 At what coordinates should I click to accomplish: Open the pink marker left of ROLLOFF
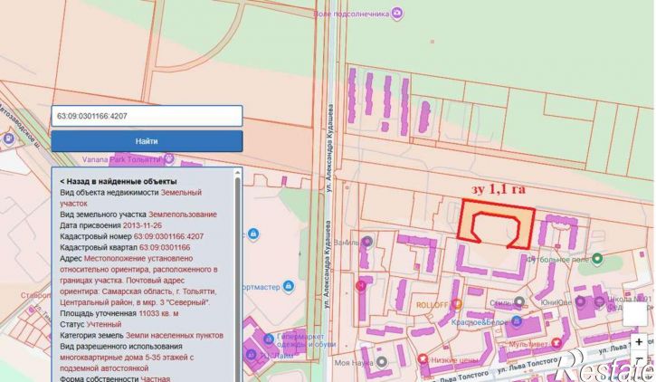tap(361, 286)
